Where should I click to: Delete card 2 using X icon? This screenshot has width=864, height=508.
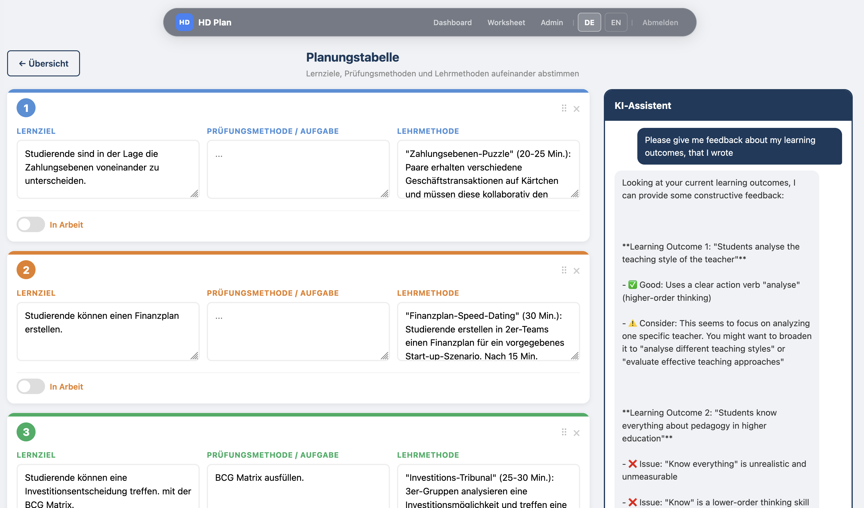pyautogui.click(x=577, y=271)
